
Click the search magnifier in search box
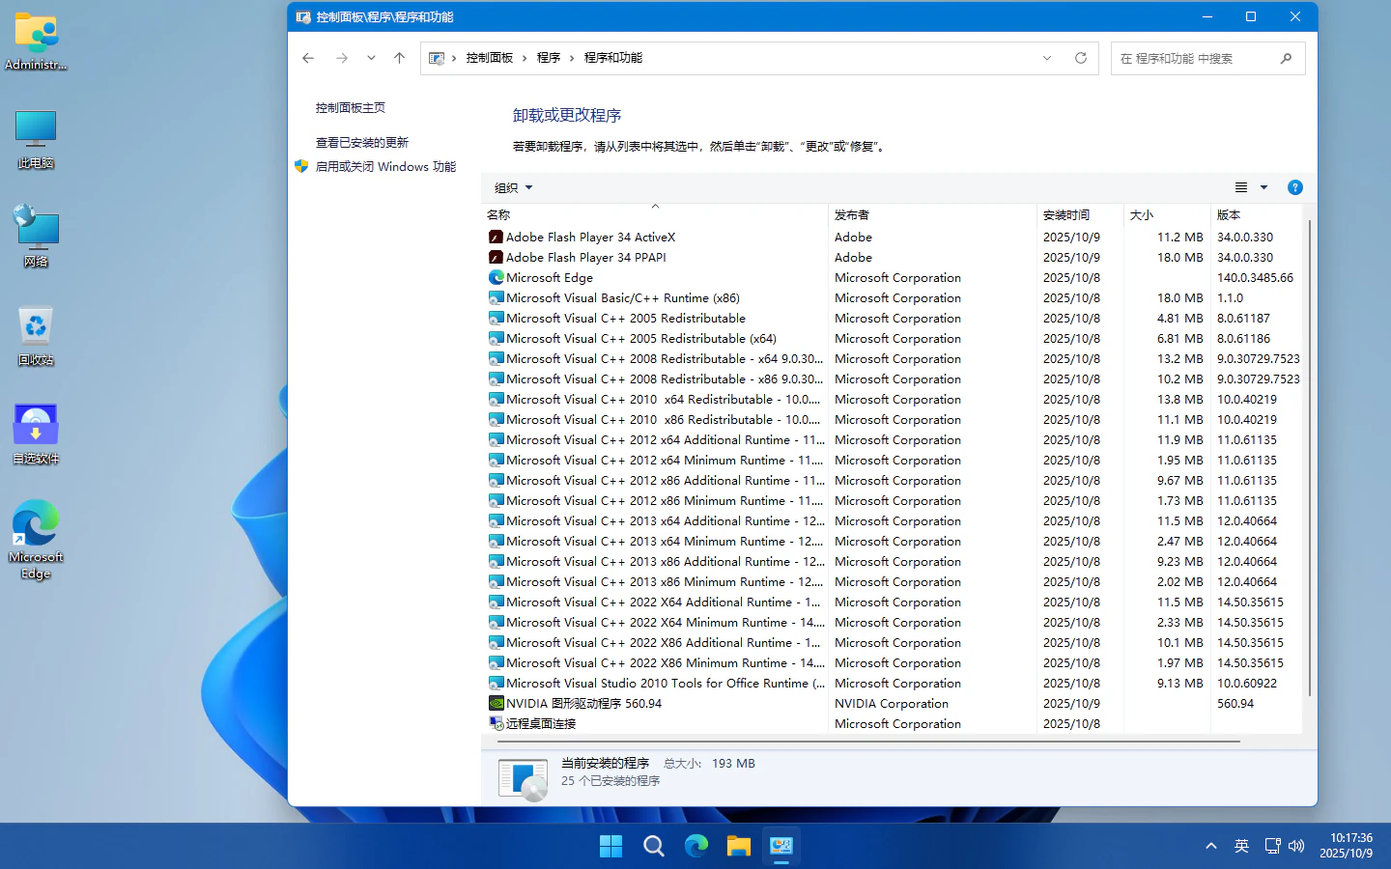(1286, 59)
